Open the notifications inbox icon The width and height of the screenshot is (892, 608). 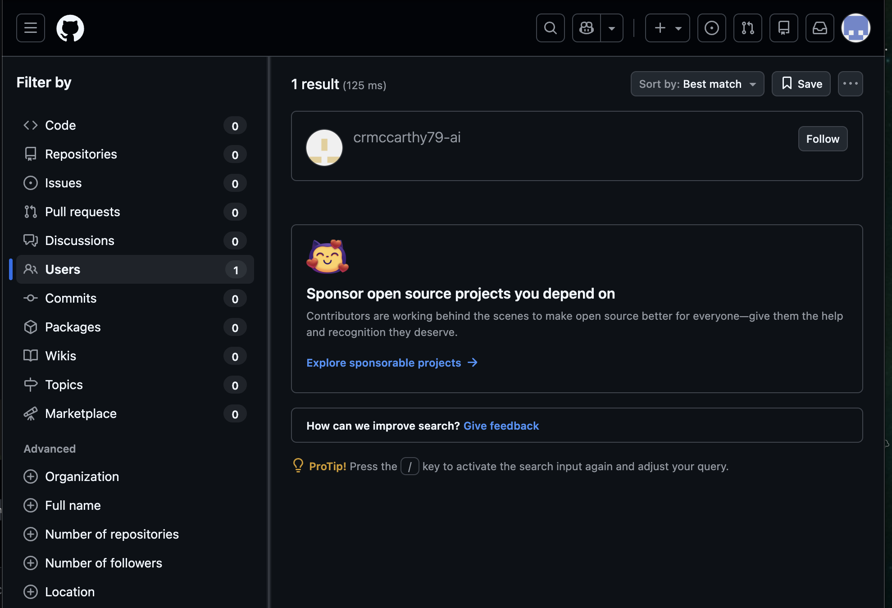point(820,28)
